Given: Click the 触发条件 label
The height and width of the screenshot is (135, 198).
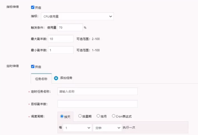Looking at the screenshot, I should point(38,28).
